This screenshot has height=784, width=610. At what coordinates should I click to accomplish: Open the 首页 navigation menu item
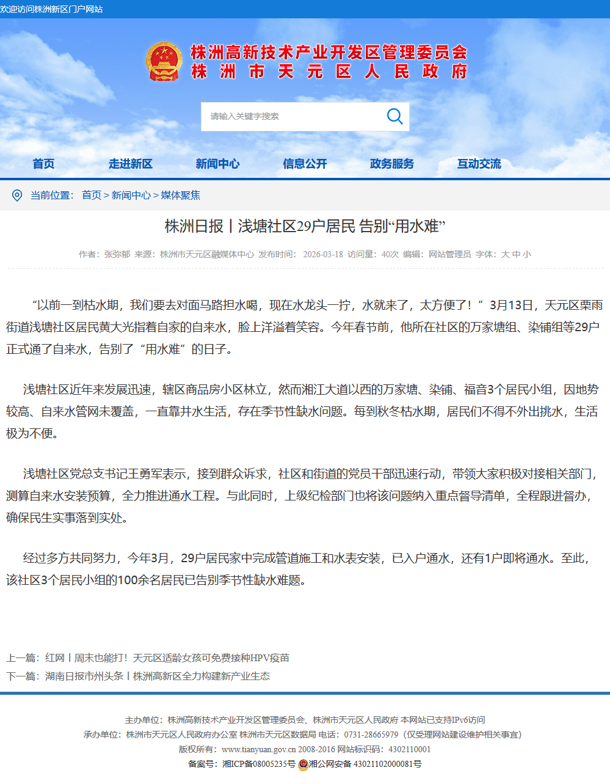[43, 164]
